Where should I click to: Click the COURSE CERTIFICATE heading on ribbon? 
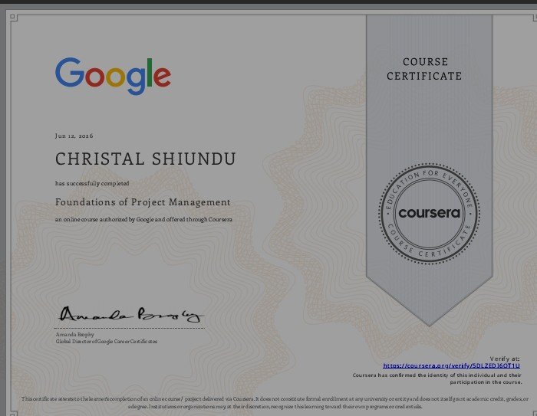pos(425,69)
